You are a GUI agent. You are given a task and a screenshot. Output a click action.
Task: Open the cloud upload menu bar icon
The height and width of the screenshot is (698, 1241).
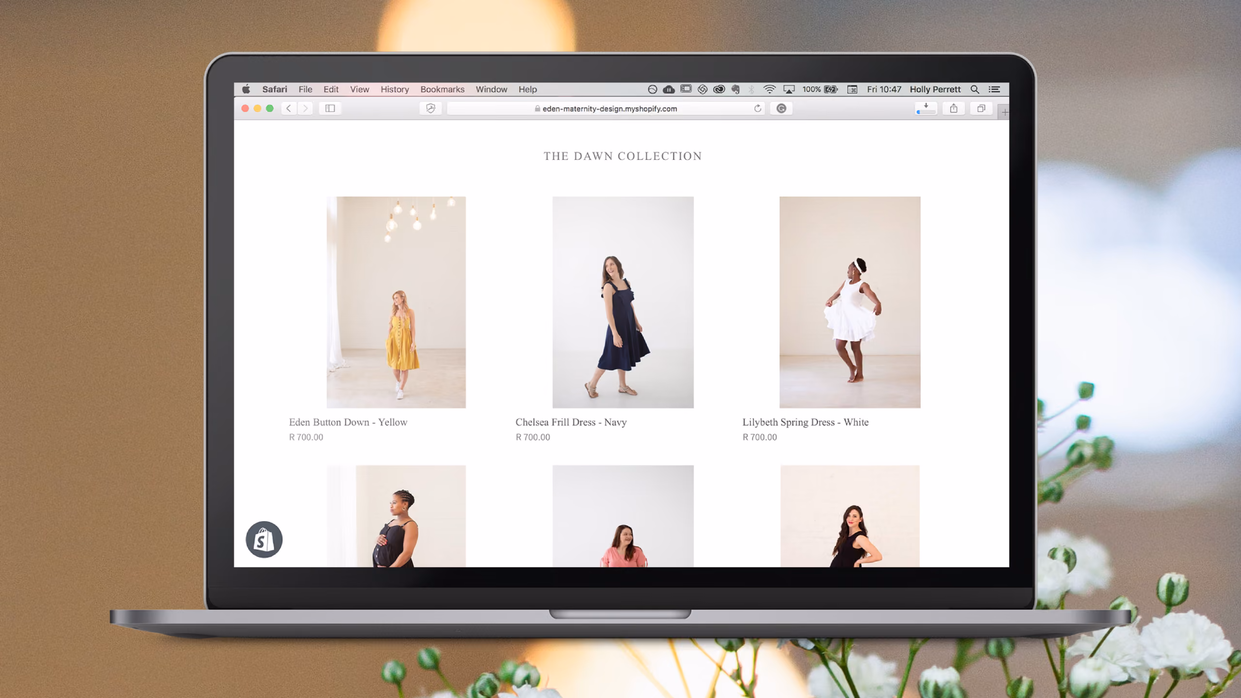tap(669, 89)
